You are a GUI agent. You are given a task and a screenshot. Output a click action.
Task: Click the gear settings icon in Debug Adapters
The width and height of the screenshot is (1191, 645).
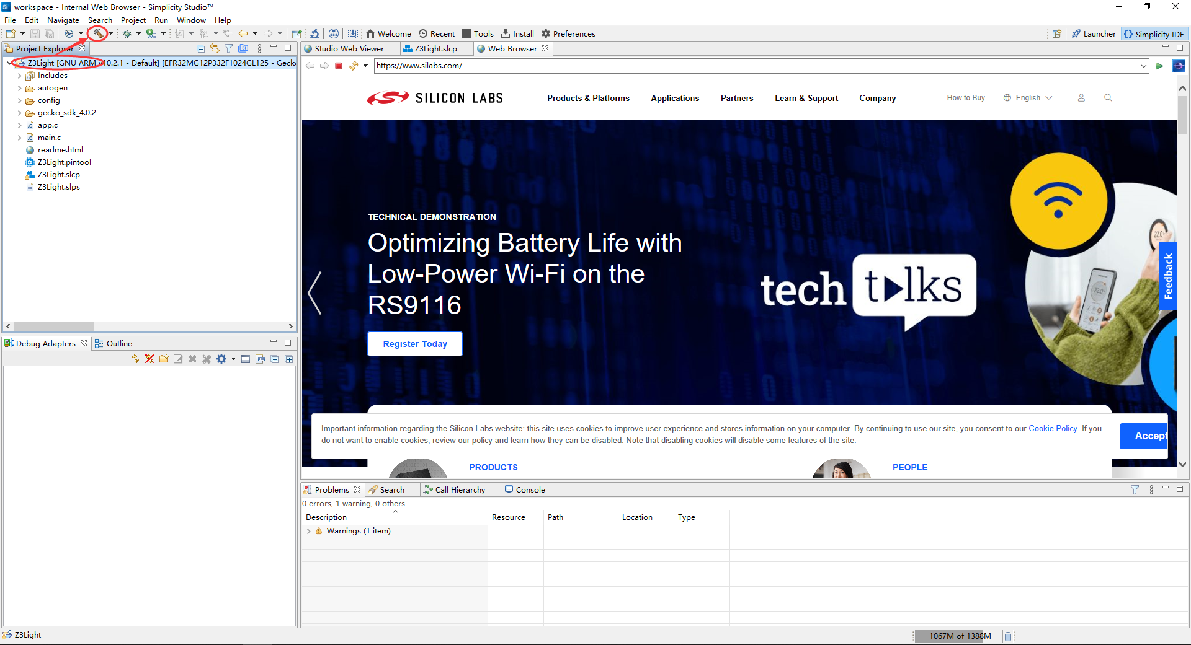[x=221, y=359]
